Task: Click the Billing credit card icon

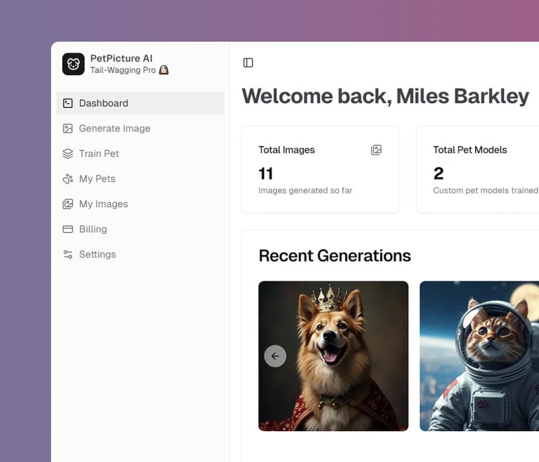Action: coord(67,229)
